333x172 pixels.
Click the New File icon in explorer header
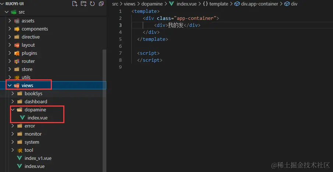pyautogui.click(x=75, y=4)
